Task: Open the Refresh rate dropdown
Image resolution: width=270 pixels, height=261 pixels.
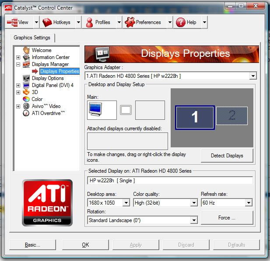Action: pos(249,202)
